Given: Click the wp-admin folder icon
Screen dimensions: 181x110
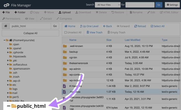Looking at the screenshot, I should [65, 69].
